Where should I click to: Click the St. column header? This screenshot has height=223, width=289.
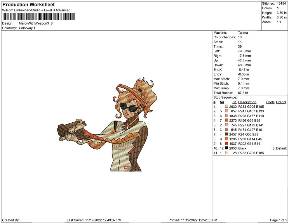tap(234, 102)
